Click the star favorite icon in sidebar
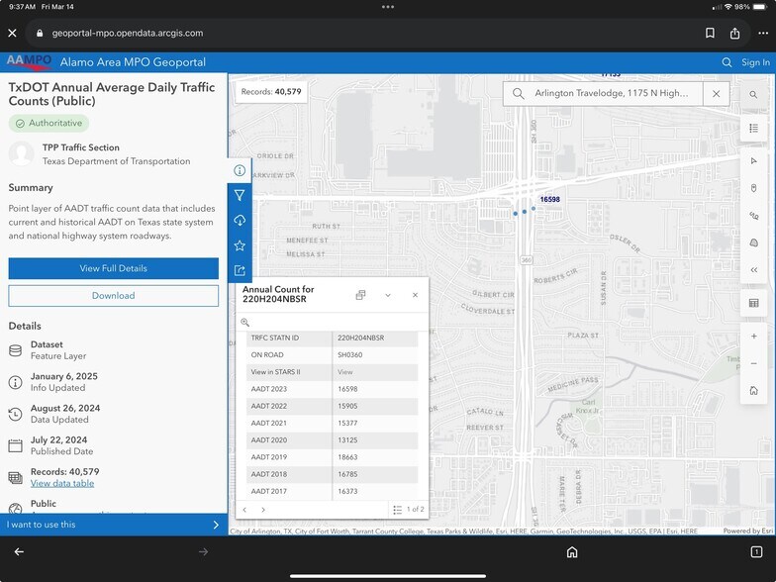The width and height of the screenshot is (776, 582). pyautogui.click(x=239, y=245)
